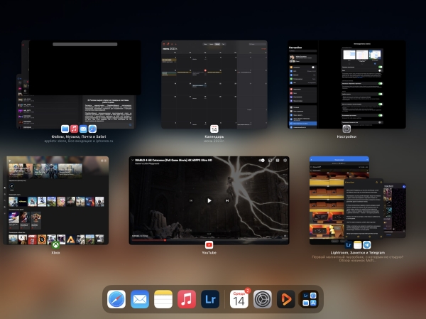426x319 pixels.
Task: Open the recent apps folder in dock
Action: pyautogui.click(x=309, y=300)
